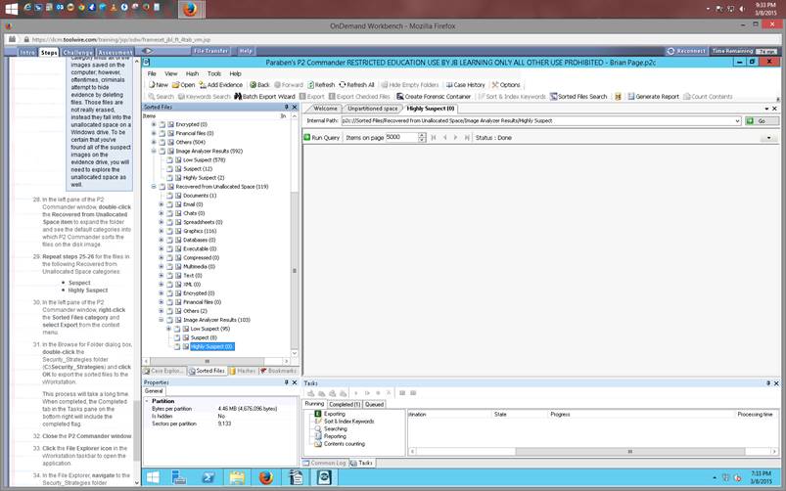Open the Tools menu
The image size is (786, 491).
tap(214, 73)
